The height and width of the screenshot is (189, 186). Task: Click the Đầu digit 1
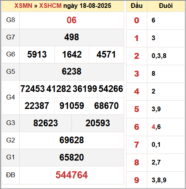coord(136,38)
